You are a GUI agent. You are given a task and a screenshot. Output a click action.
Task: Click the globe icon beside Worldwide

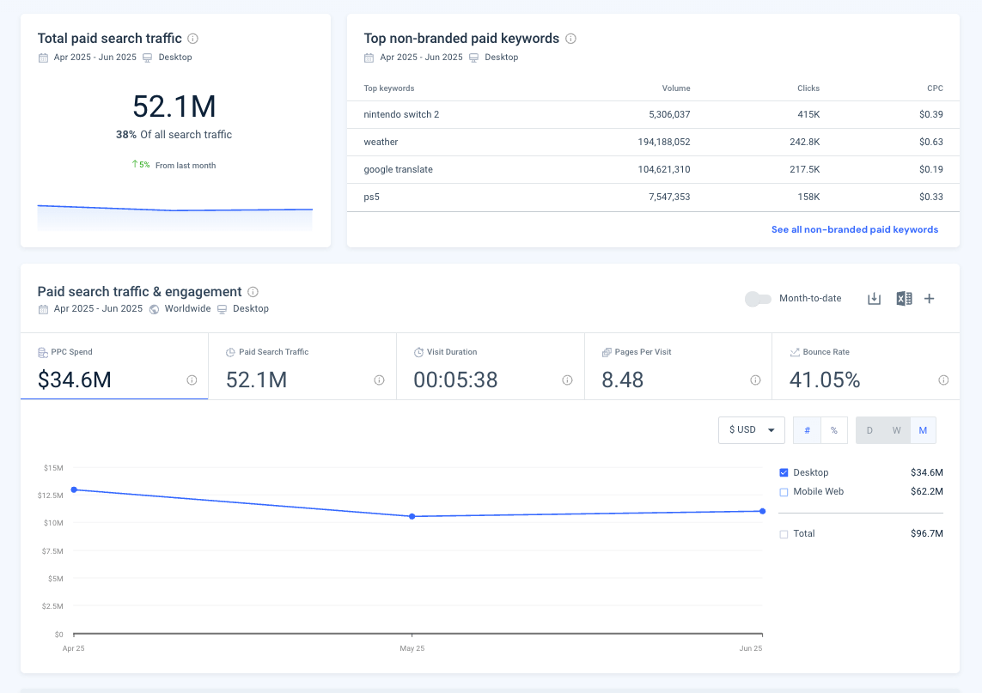click(153, 308)
